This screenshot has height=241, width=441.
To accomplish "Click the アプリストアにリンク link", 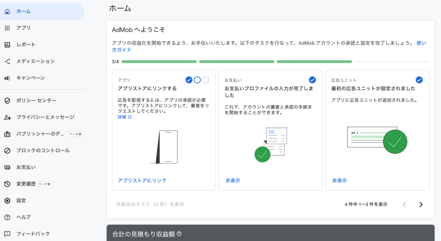I will pos(142,180).
